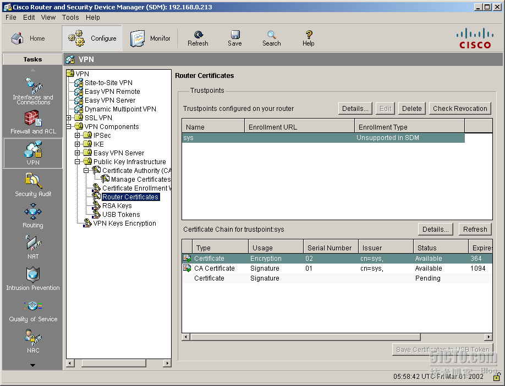Collapse Certificate Authority node

coord(86,171)
